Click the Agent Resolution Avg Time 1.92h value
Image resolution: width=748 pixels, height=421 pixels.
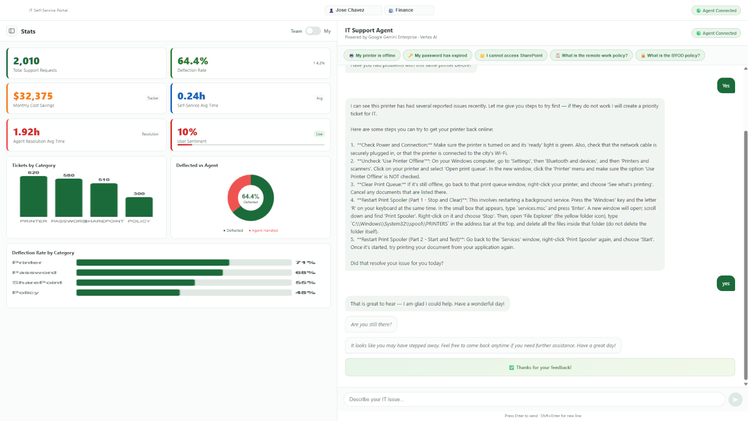(27, 132)
